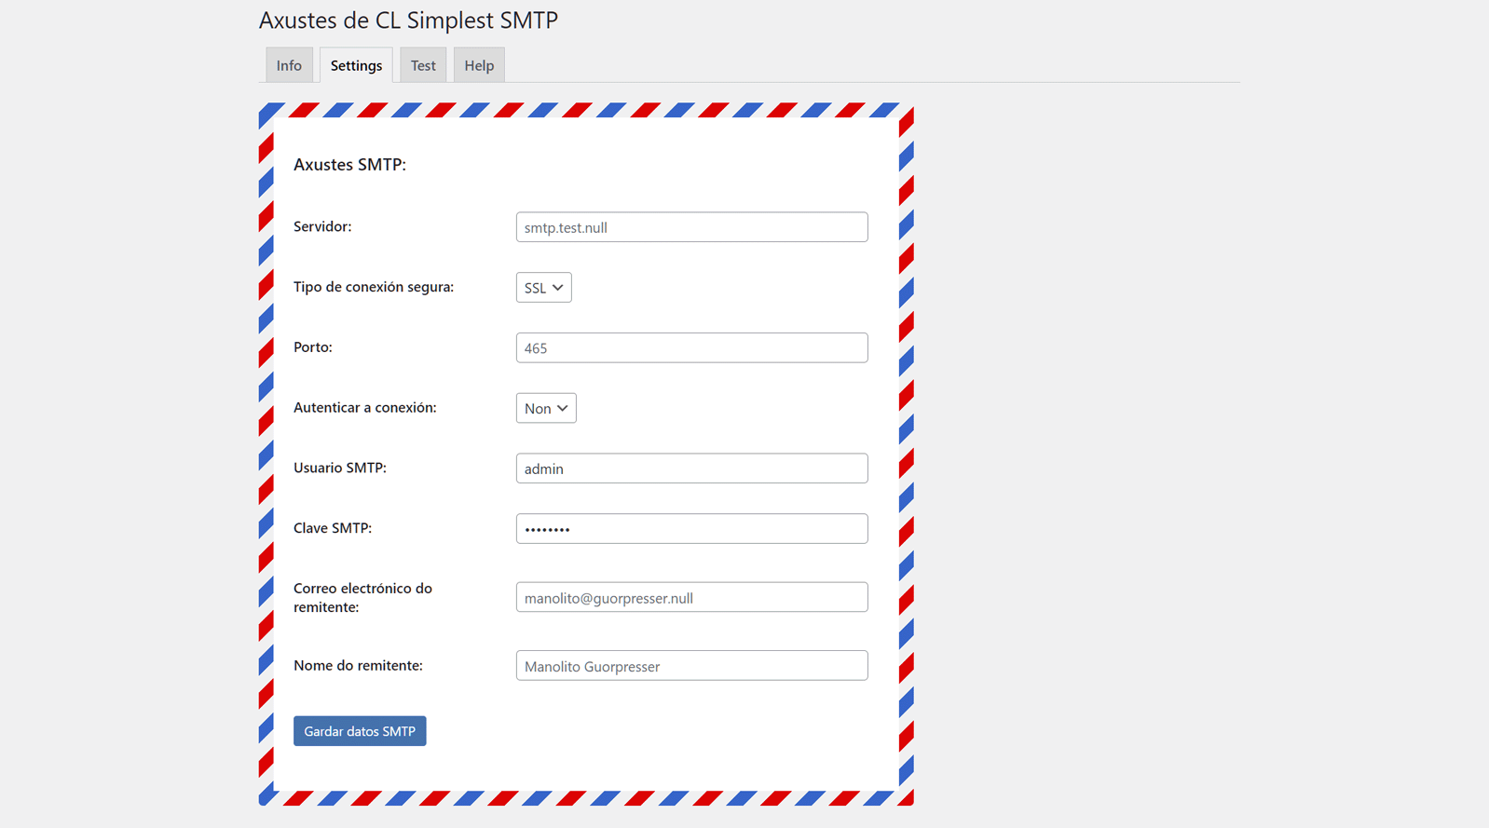The width and height of the screenshot is (1489, 828).
Task: Focus the 'Nome do remitente' input box
Action: (x=691, y=666)
